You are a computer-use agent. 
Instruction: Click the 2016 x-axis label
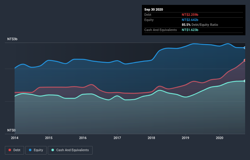[x=83, y=138]
